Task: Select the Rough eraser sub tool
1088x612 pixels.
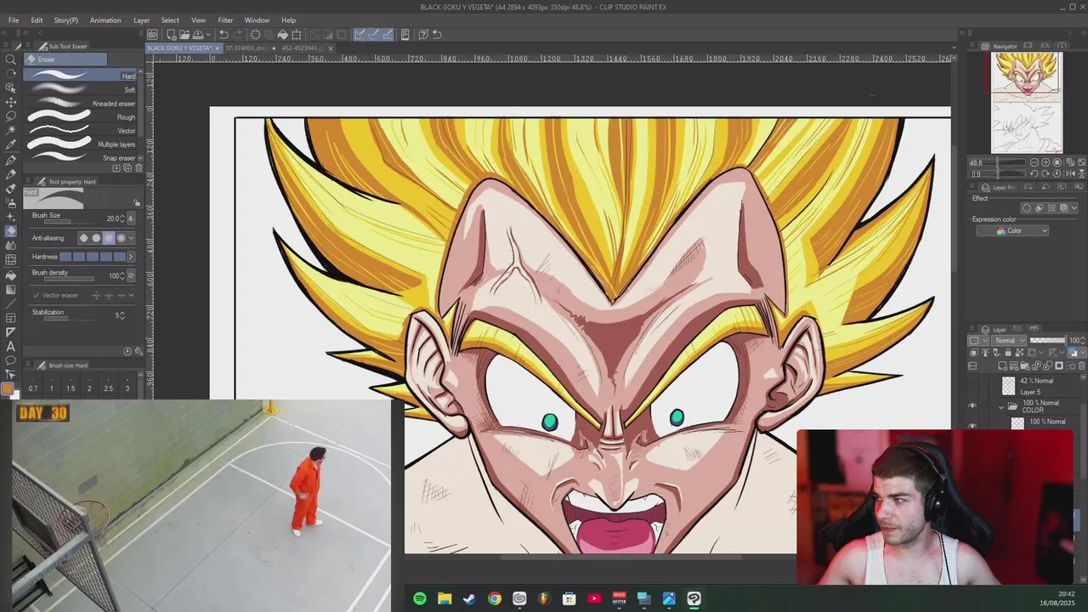Action: coord(81,116)
